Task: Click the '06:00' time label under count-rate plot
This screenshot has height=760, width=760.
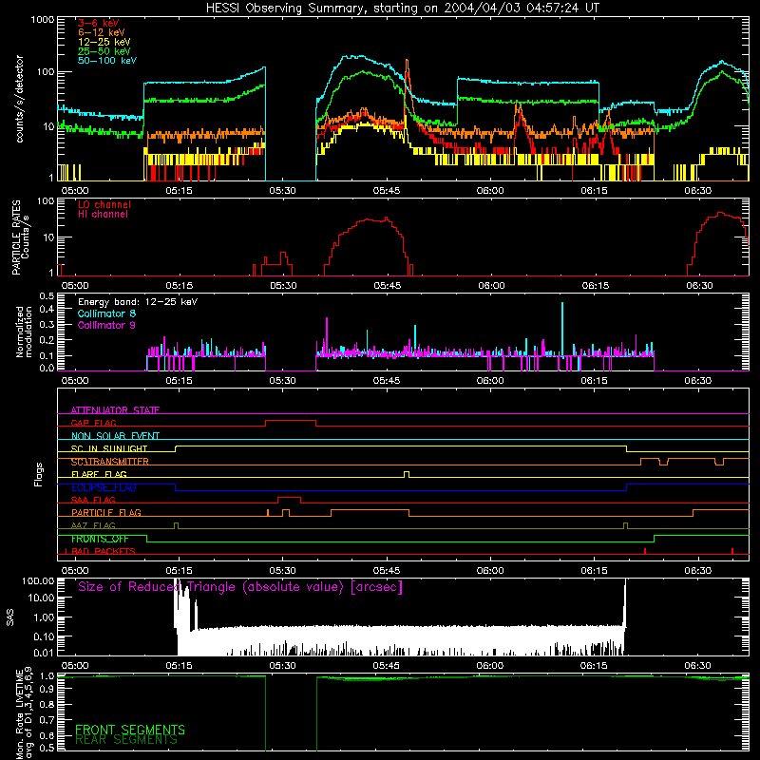Action: coord(490,191)
